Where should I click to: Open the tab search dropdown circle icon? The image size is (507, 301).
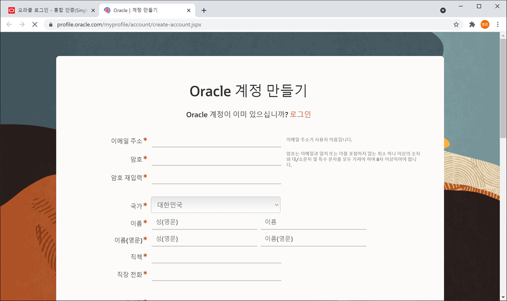pyautogui.click(x=443, y=10)
